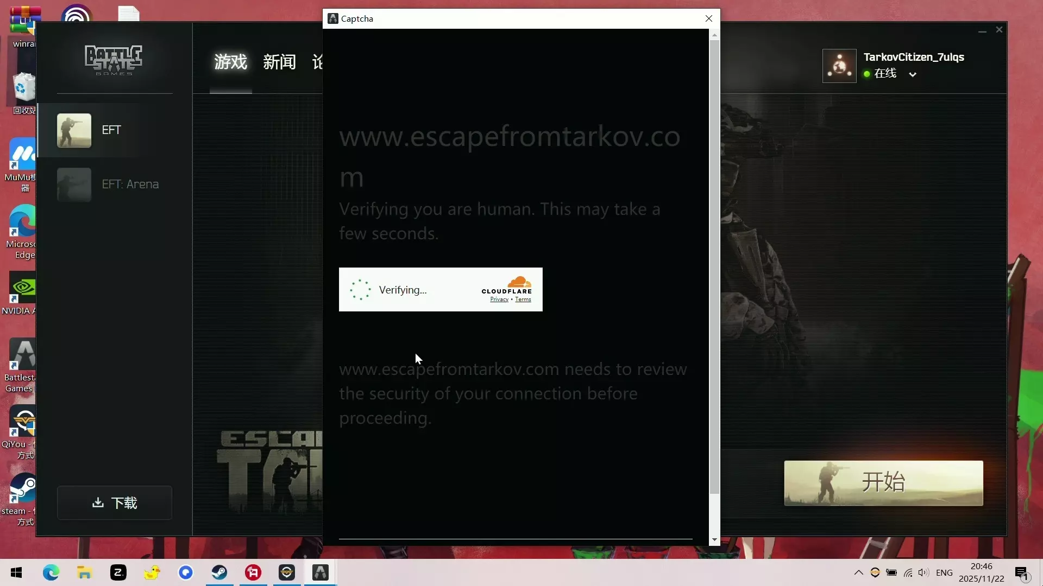This screenshot has width=1043, height=586.
Task: Click the Battlestate Games logo
Action: 114,60
